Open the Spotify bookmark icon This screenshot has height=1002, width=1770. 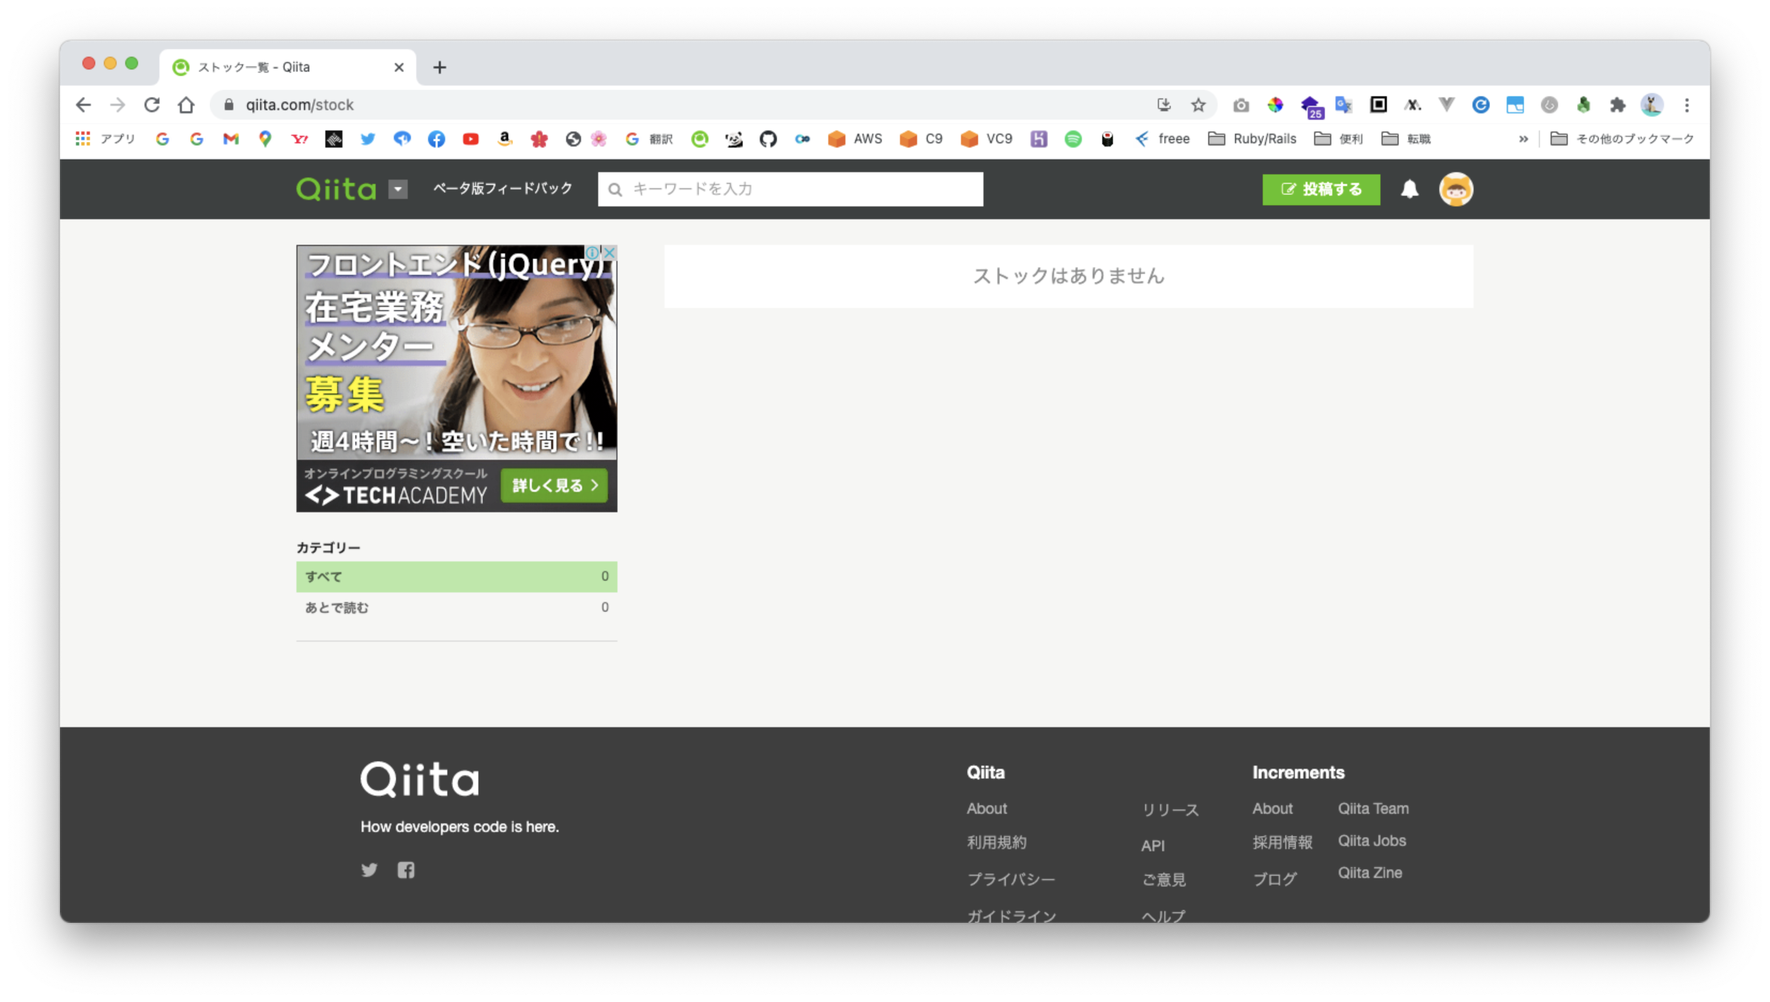coord(1073,139)
